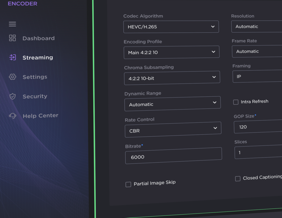Viewport: 282px width, 218px height.
Task: Open the Codec Algorithm dropdown
Action: coord(171,27)
